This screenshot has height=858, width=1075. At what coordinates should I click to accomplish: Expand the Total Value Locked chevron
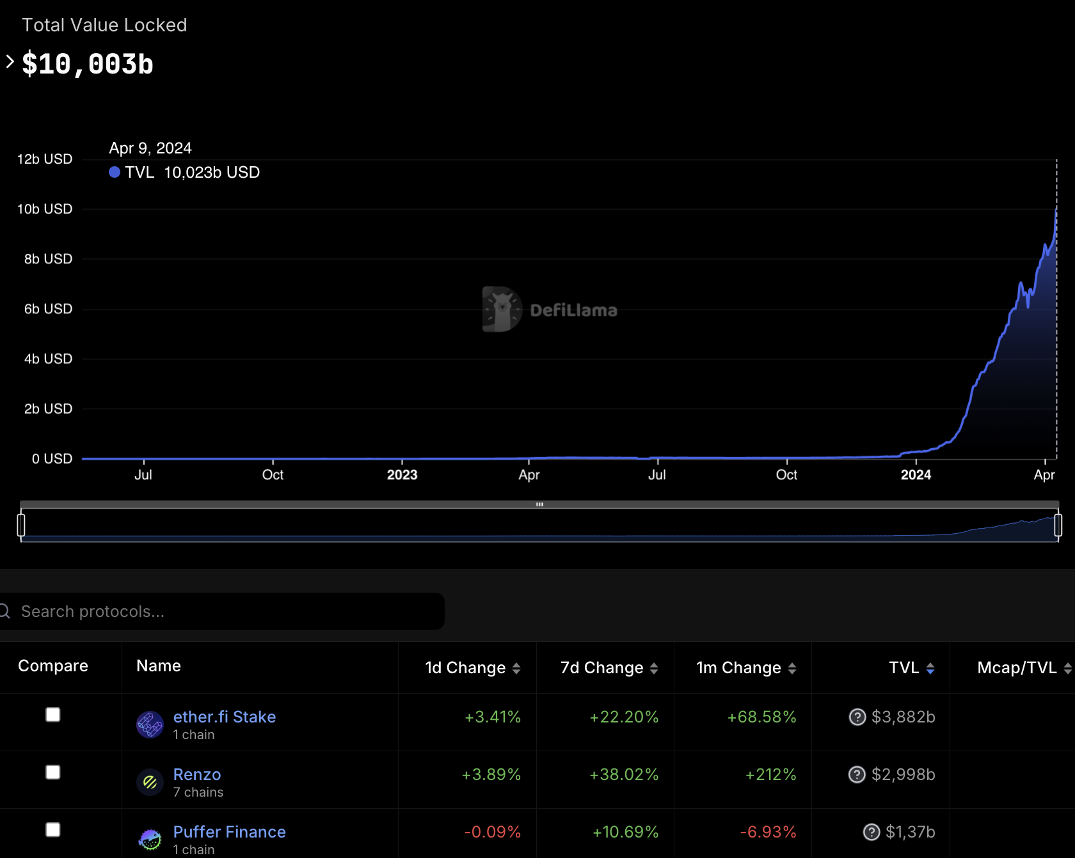point(10,61)
